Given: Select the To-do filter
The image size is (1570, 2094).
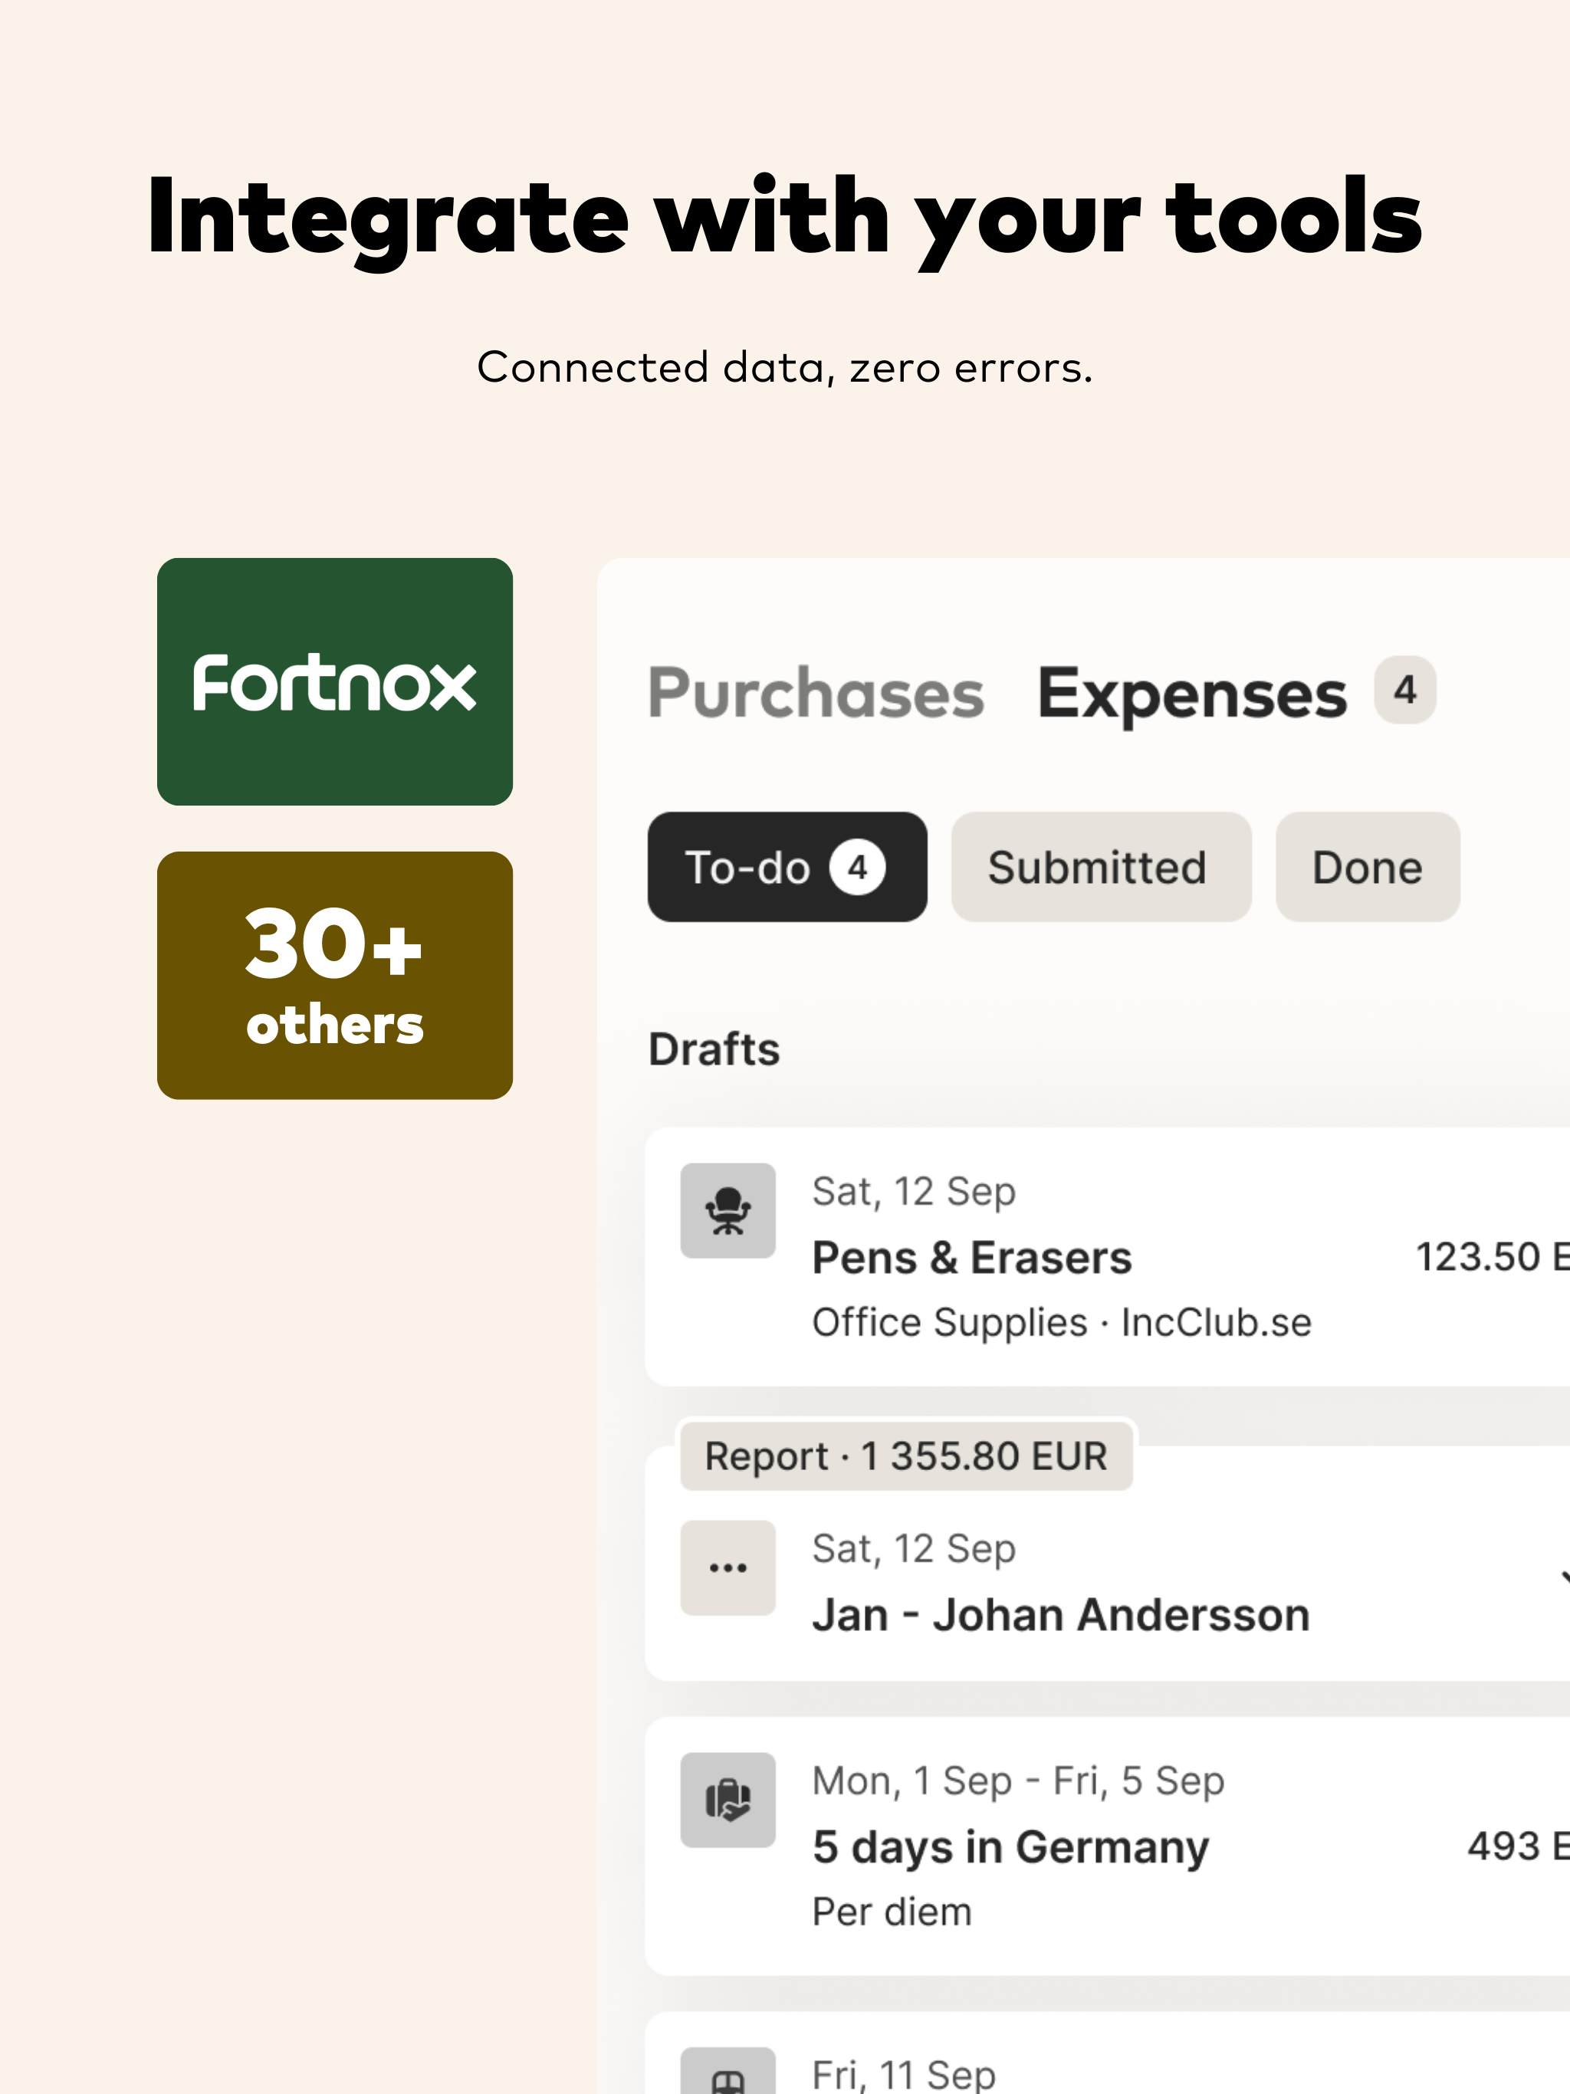Looking at the screenshot, I should click(748, 867).
